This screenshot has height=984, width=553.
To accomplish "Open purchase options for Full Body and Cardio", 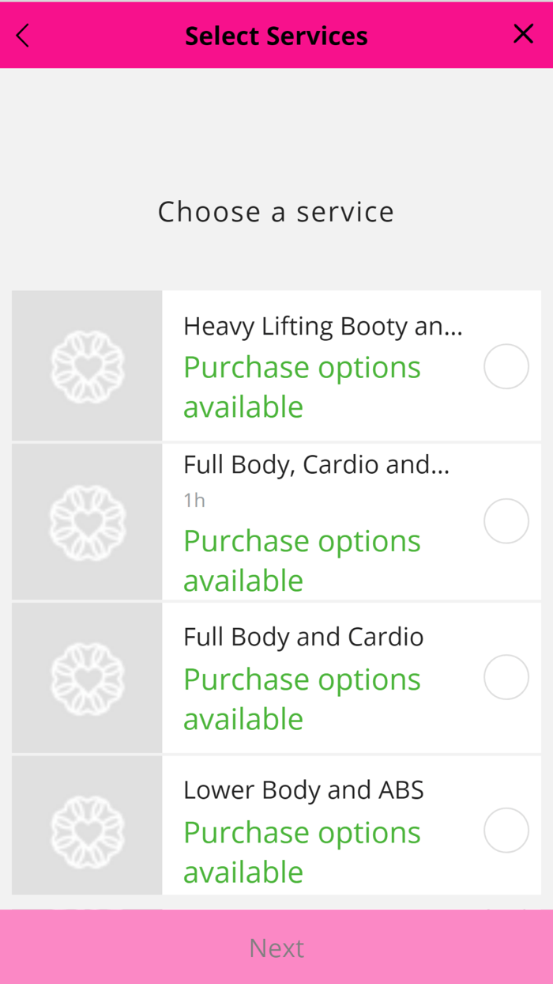I will point(302,698).
